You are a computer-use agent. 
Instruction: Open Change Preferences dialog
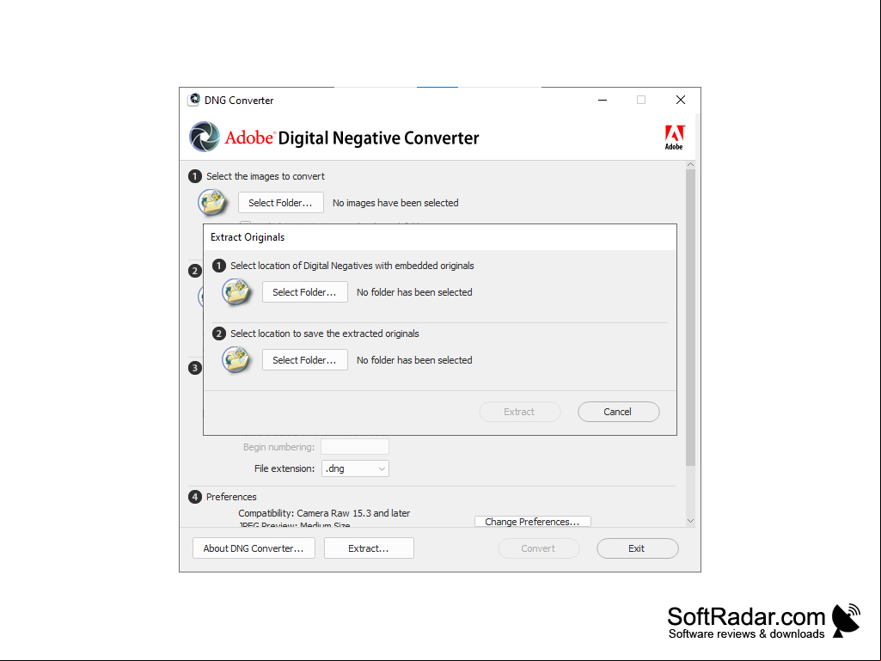[x=532, y=522]
